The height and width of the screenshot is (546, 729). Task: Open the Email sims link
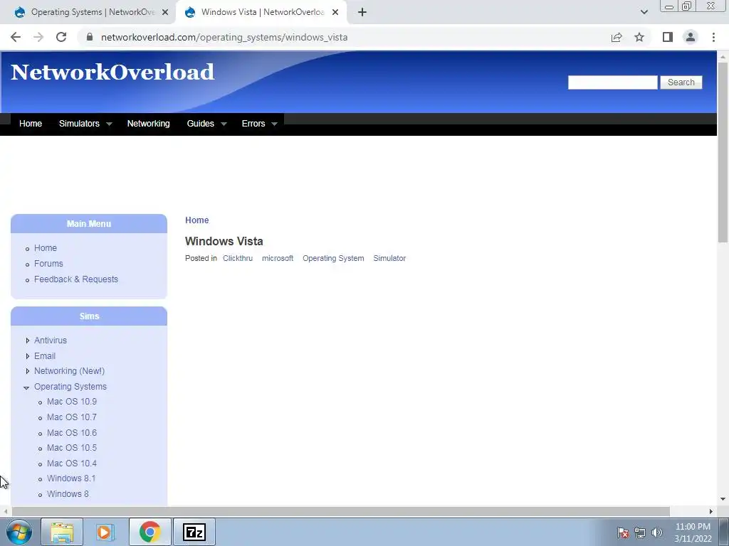pos(45,356)
